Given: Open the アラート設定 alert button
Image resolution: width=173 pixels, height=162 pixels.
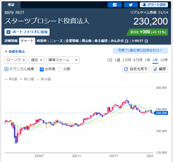Looking at the screenshot, I should pos(154,5).
